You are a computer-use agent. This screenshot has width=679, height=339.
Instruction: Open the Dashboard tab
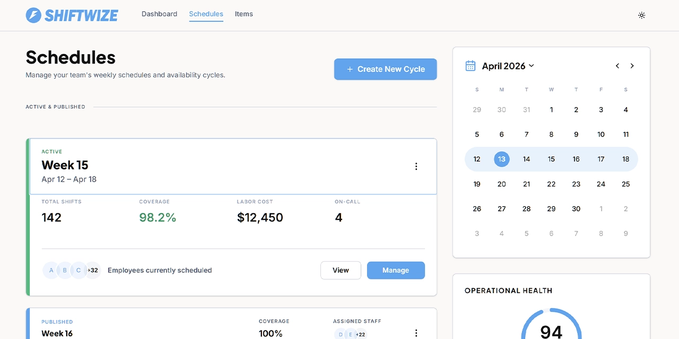point(159,14)
